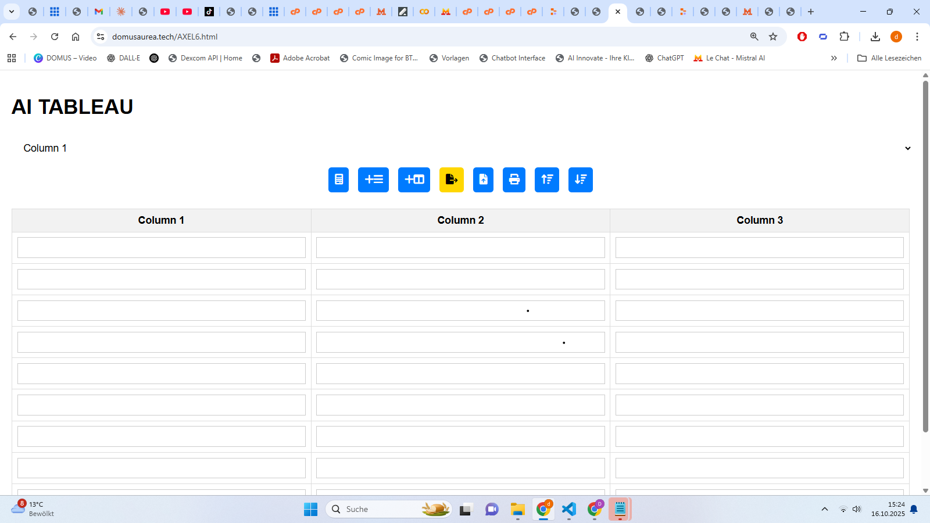Open the calculator tool

tap(338, 180)
